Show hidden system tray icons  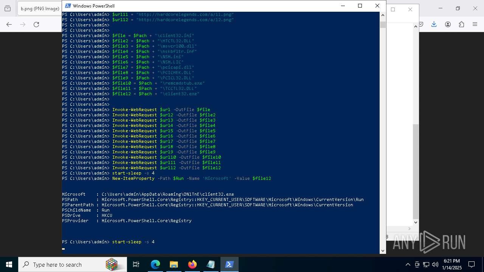click(x=408, y=264)
